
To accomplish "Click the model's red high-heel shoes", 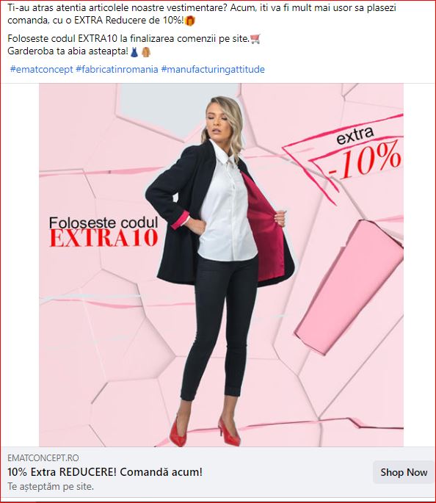I will tap(206, 432).
